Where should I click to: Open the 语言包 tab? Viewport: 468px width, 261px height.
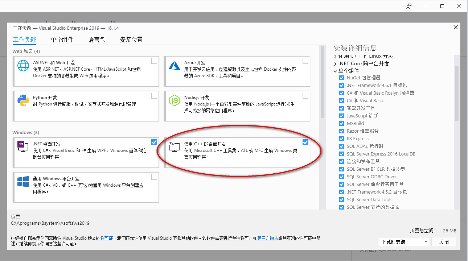[96, 40]
